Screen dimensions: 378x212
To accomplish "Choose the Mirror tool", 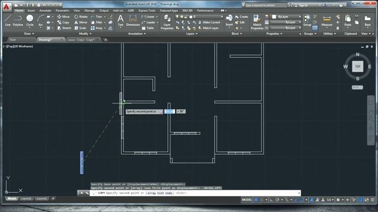I will coord(81,22).
